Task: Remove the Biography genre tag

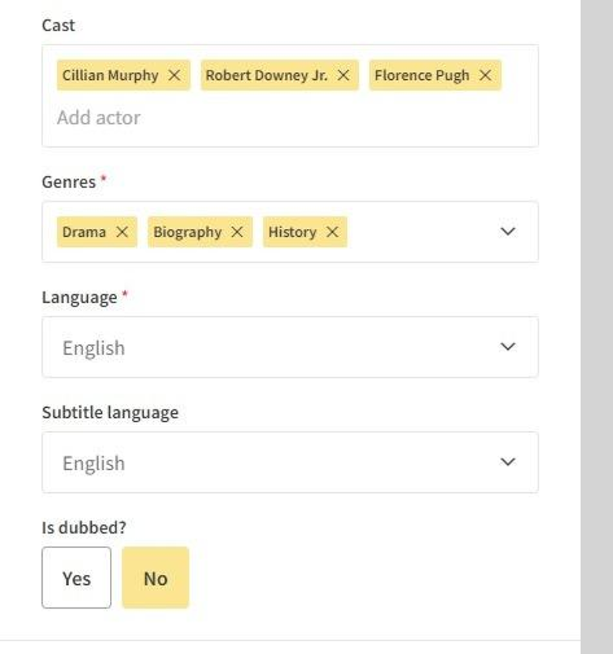Action: [x=238, y=232]
